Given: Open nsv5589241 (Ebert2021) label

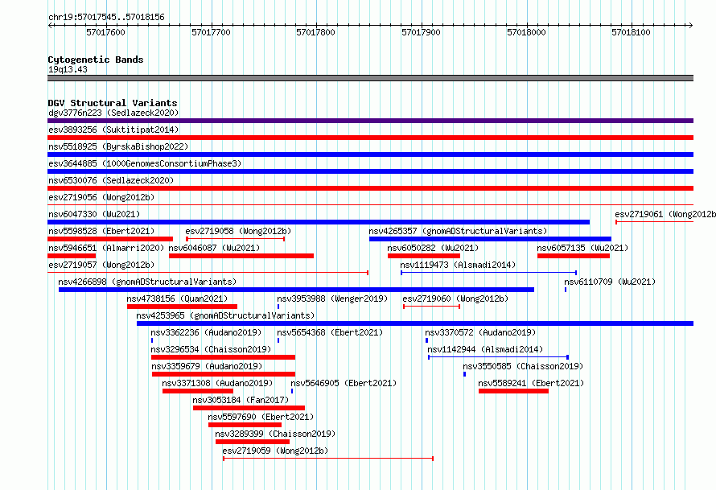Looking at the screenshot, I should coord(531,383).
